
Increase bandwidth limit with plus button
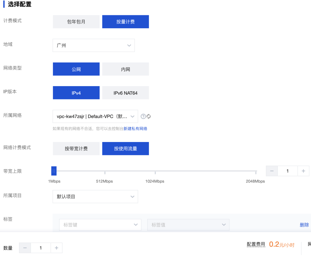(x=303, y=171)
